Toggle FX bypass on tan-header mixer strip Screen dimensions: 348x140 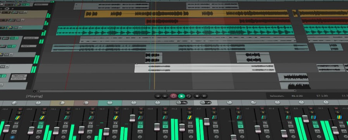coord(65,127)
